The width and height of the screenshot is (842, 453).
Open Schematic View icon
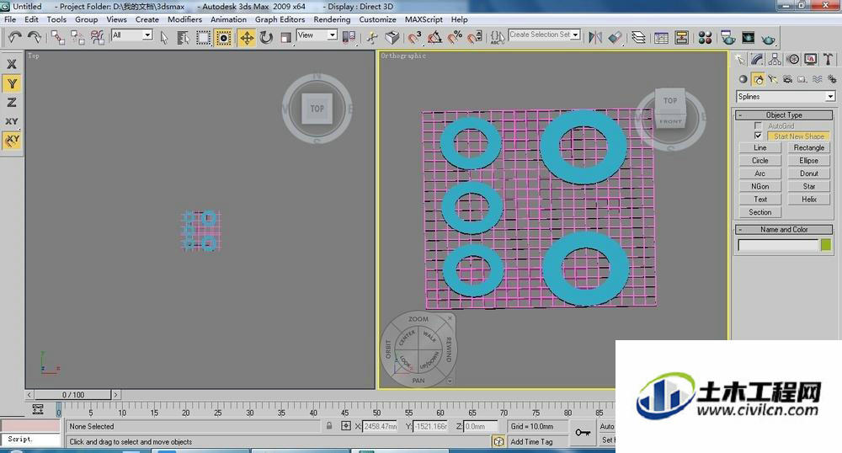682,37
